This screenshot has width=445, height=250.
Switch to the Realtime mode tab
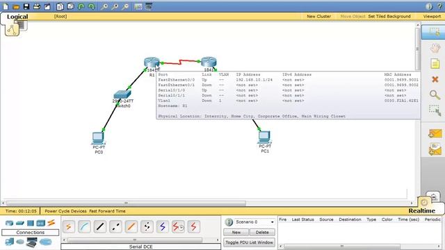click(422, 211)
